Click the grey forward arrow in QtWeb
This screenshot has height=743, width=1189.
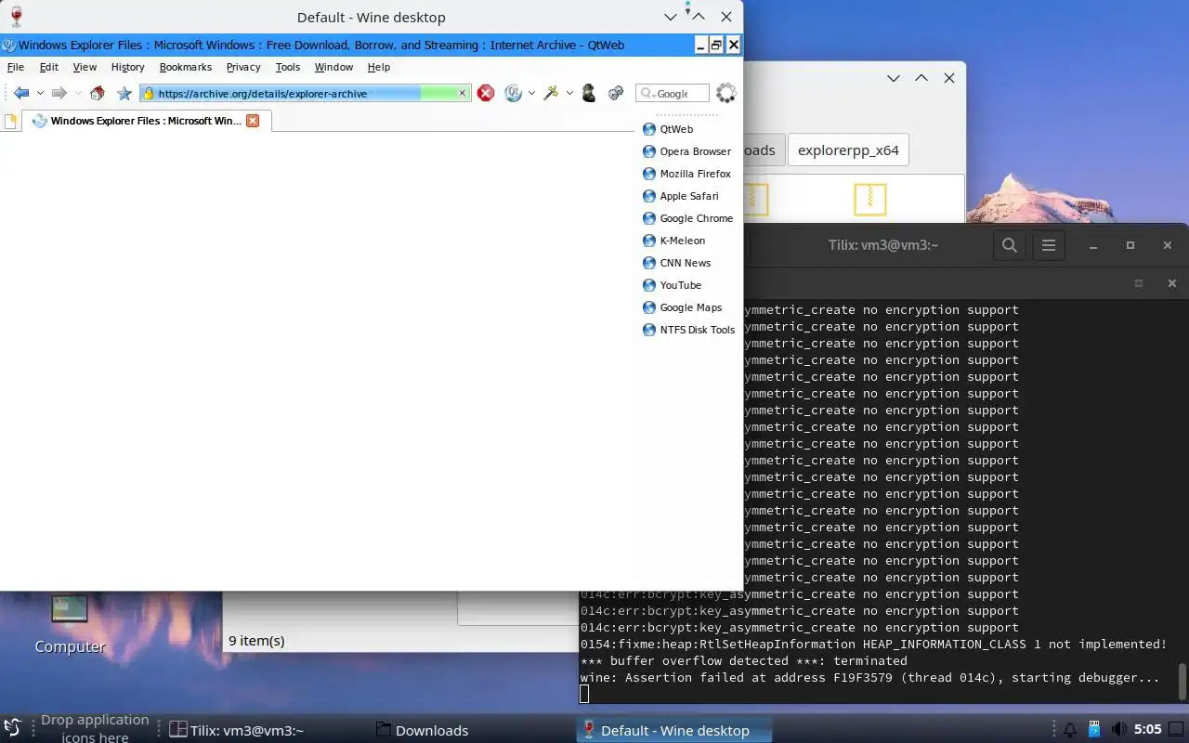[59, 93]
